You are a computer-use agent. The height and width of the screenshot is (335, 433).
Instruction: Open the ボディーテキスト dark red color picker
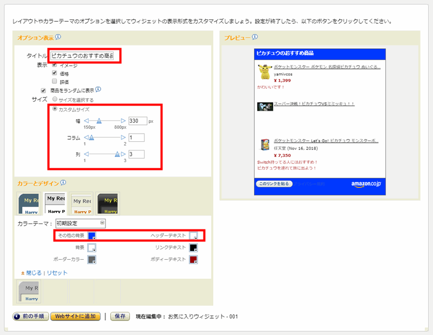click(193, 260)
